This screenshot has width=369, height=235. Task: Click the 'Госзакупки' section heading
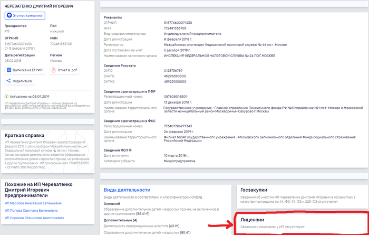(253, 190)
